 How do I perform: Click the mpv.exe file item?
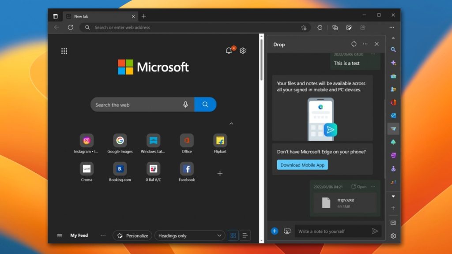pos(345,203)
